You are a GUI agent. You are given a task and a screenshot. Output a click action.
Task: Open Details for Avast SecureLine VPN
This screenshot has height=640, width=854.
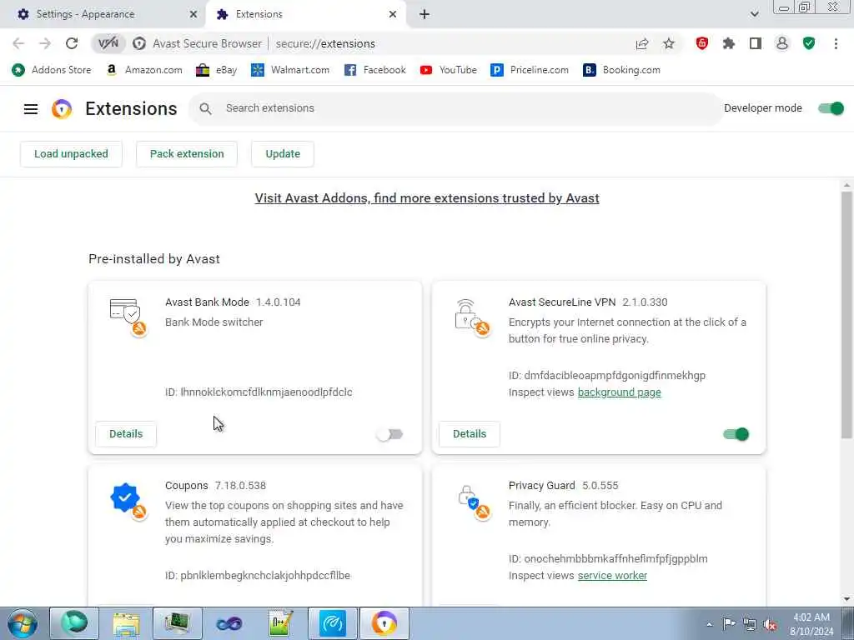pos(470,433)
